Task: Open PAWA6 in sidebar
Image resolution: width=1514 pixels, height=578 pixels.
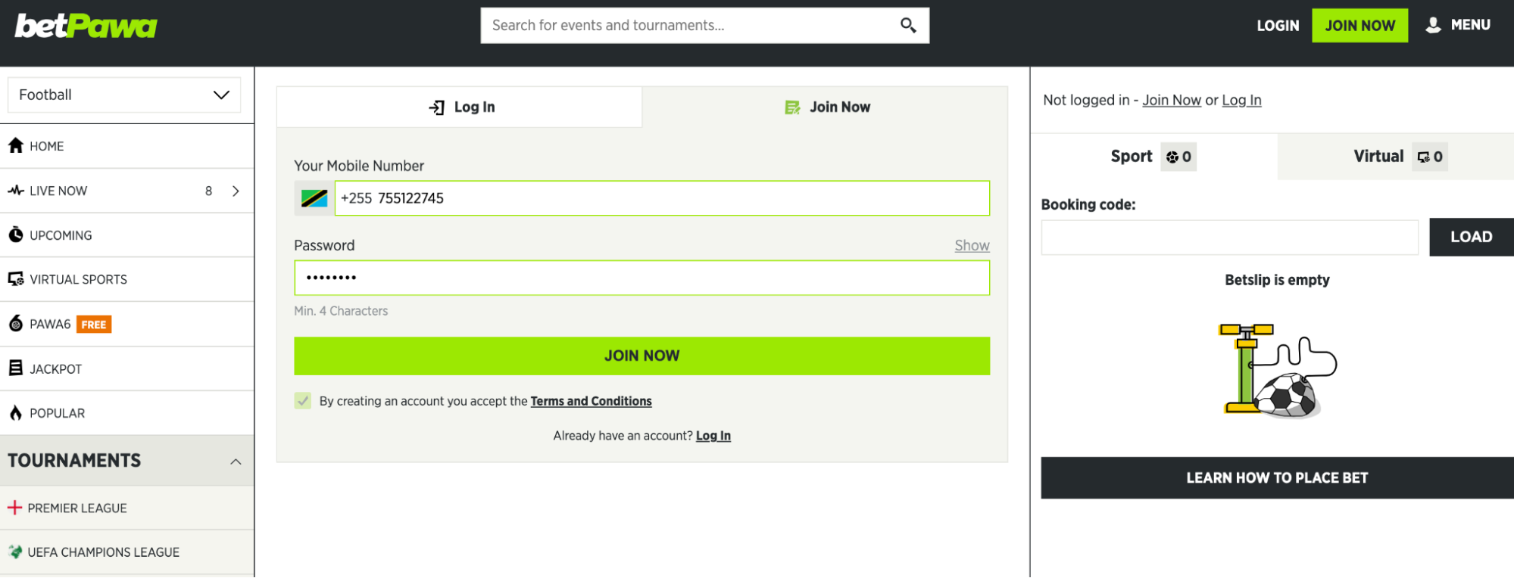Action: [127, 325]
